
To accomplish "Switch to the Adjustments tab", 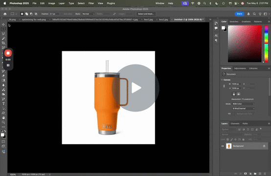I will tap(240, 68).
